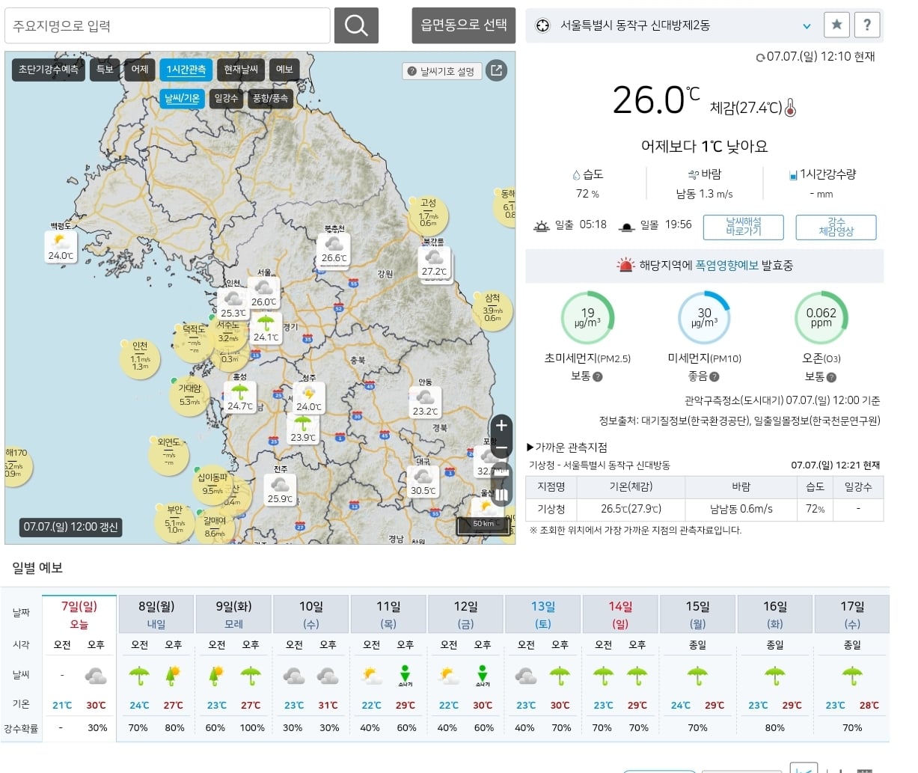Click Seoul 26.0℃ weather marker on map
Image resolution: width=918 pixels, height=773 pixels.
pyautogui.click(x=263, y=293)
